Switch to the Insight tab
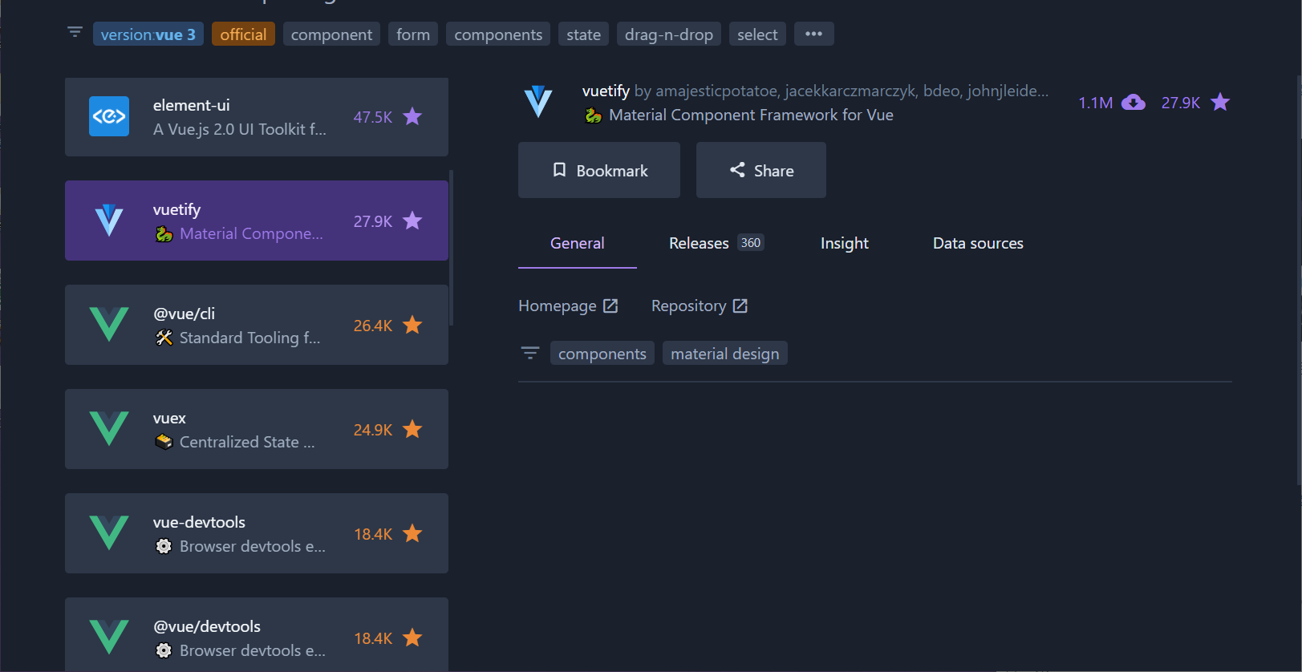 (845, 243)
